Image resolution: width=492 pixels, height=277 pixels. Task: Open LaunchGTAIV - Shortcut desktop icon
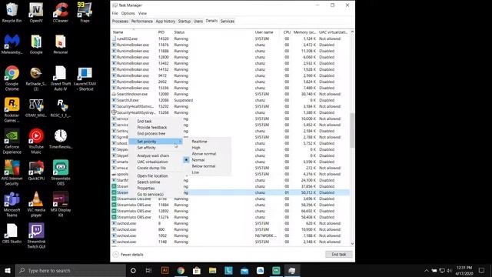(x=85, y=78)
